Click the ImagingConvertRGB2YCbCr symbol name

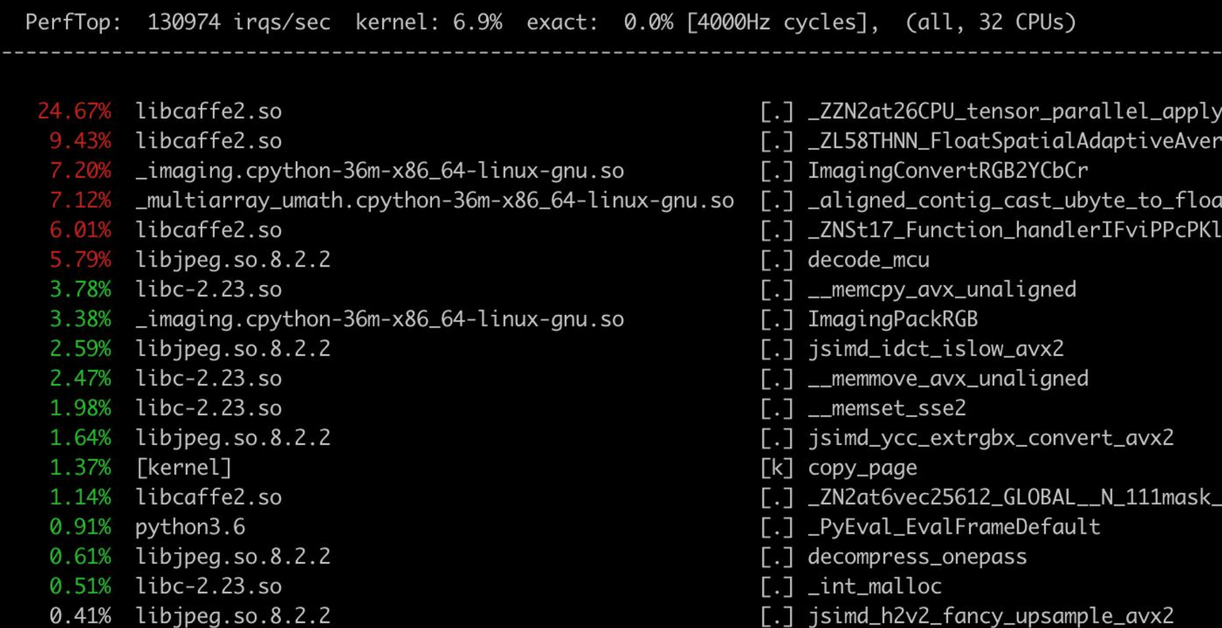click(947, 171)
